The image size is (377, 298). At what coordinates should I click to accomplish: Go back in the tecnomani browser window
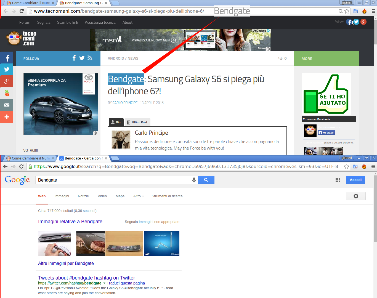(6, 11)
